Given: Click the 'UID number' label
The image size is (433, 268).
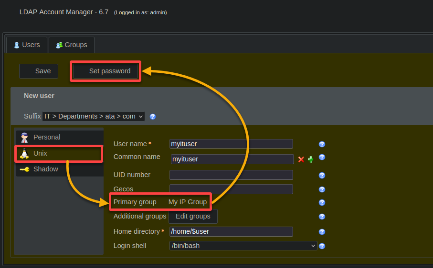Looking at the screenshot, I should click(132, 175).
